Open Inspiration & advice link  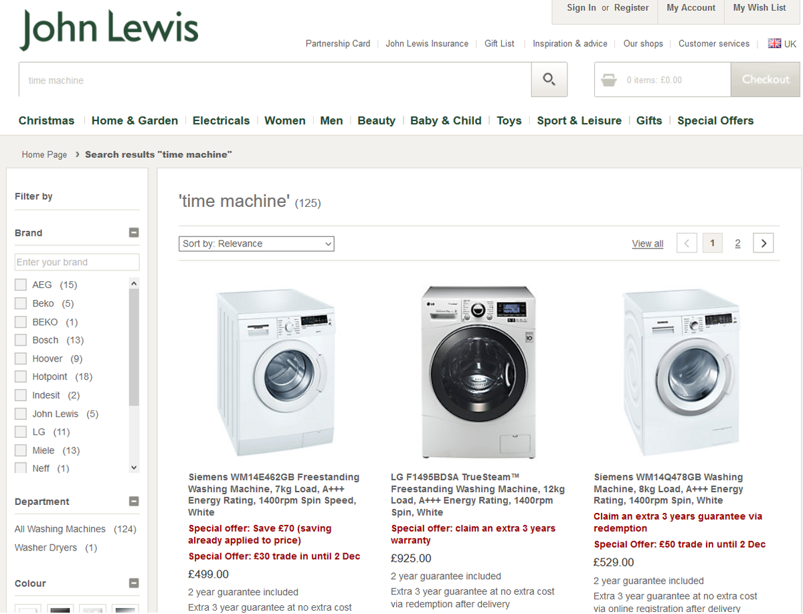coord(570,44)
